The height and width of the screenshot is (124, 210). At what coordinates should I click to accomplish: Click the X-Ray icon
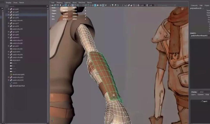click(x=129, y=5)
